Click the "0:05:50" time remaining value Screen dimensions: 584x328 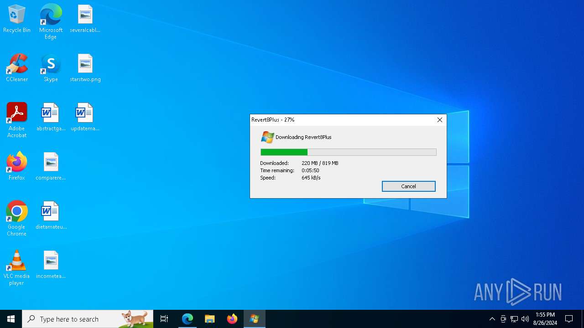310,170
